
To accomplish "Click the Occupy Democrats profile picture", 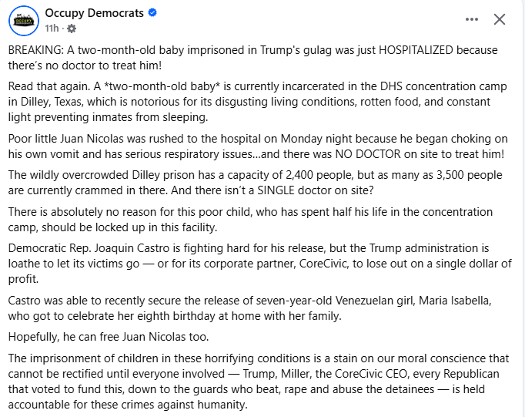I will click(25, 21).
